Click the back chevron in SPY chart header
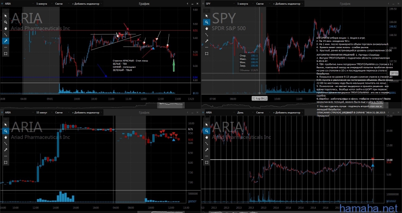 [x=389, y=4]
